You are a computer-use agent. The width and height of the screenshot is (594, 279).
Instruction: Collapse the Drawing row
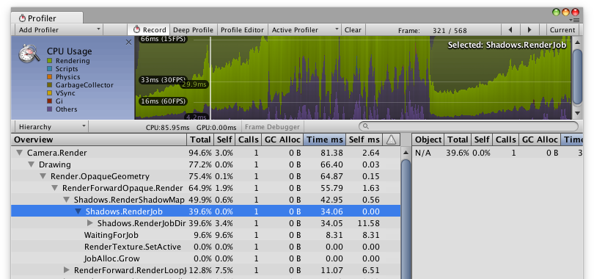click(31, 164)
